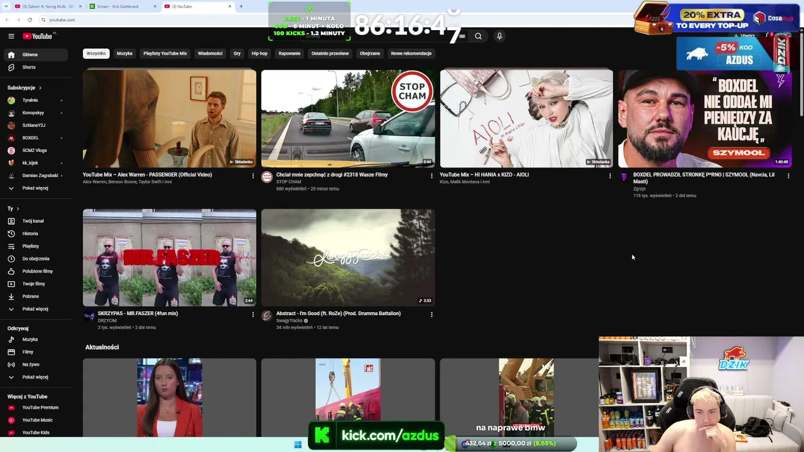This screenshot has width=804, height=452.
Task: Open YouTube Music in the sidebar
Action: tap(35, 420)
